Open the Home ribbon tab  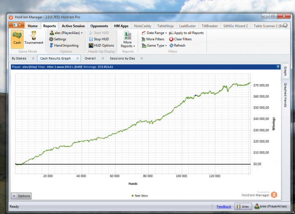[32, 26]
